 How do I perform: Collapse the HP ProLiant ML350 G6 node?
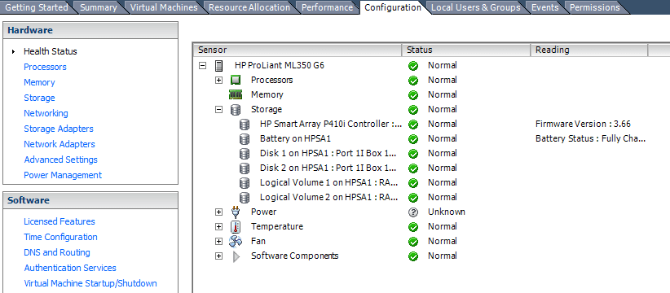203,66
